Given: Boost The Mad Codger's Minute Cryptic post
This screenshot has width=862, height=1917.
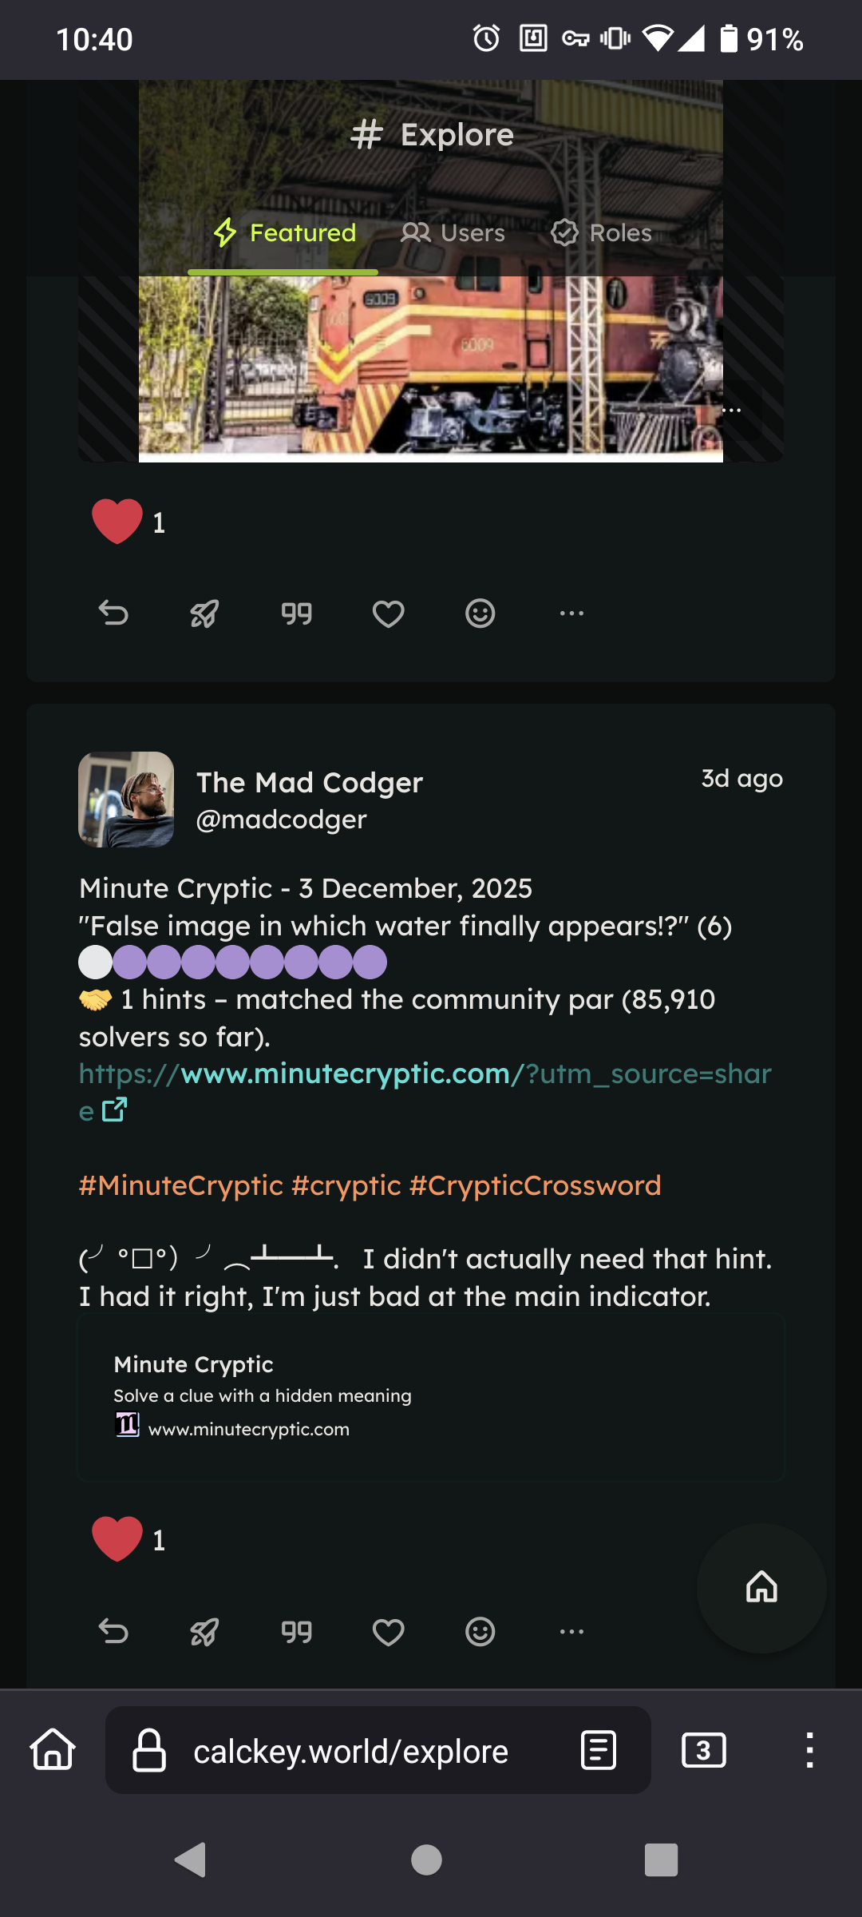Looking at the screenshot, I should (x=204, y=1631).
